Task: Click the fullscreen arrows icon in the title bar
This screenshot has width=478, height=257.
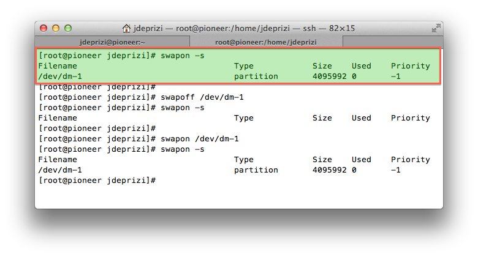Action: [436, 28]
